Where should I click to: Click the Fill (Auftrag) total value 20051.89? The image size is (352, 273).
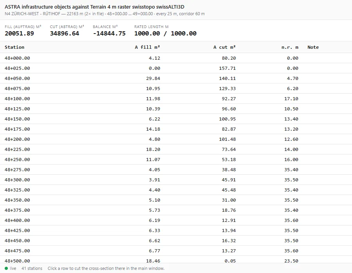click(19, 34)
